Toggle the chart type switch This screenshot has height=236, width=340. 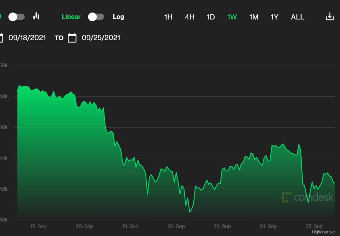[x=16, y=17]
